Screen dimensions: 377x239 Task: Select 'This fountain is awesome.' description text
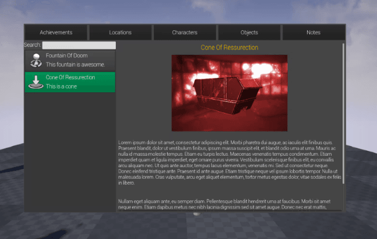coord(75,65)
